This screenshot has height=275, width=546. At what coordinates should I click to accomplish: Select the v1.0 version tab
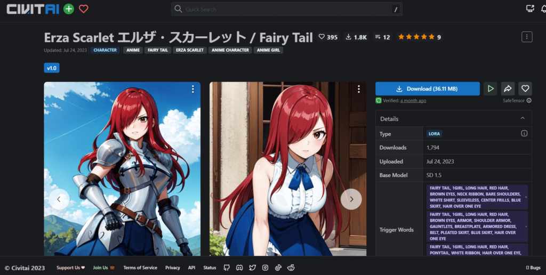[52, 68]
